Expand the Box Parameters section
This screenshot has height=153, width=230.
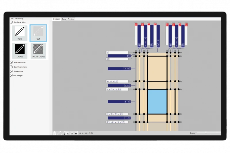pos(11,67)
